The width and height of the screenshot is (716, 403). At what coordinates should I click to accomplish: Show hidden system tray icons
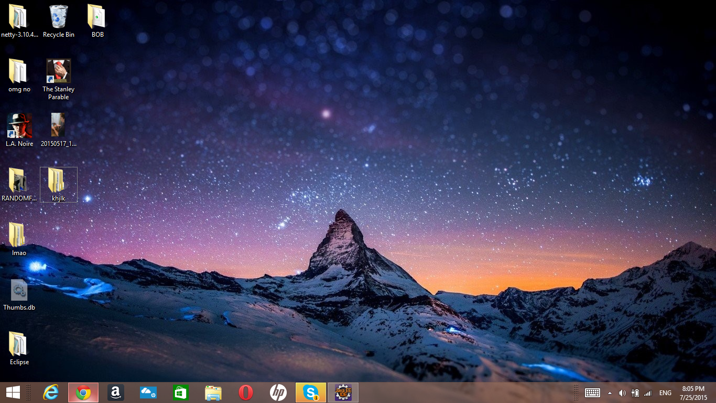coord(610,393)
